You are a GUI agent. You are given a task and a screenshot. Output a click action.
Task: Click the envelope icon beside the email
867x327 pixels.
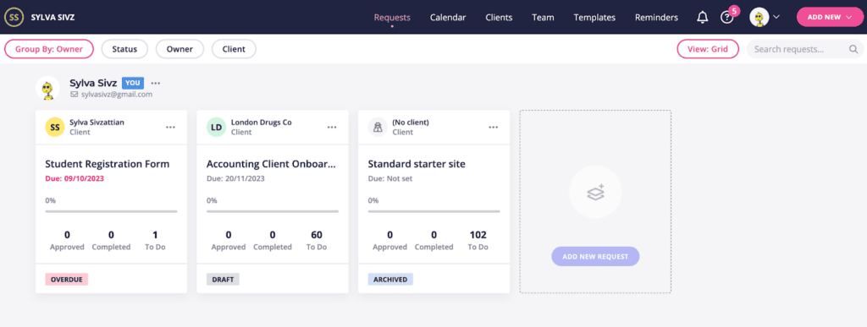(75, 95)
